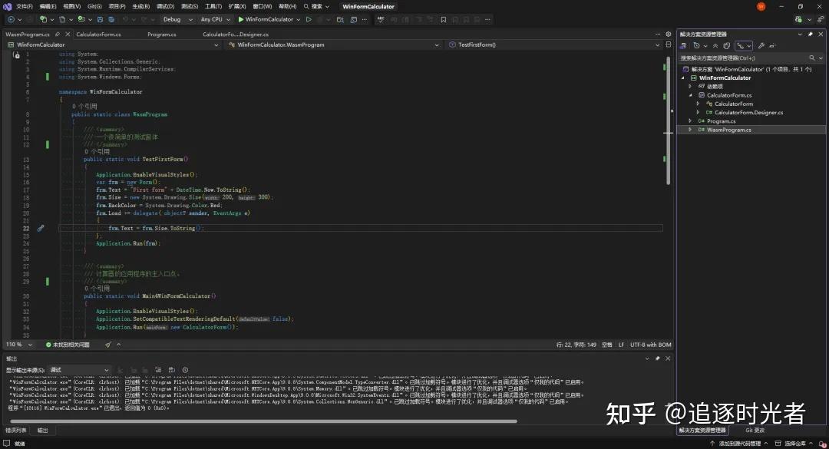Pin the Solution Explorer panel
The height and width of the screenshot is (449, 829).
click(x=810, y=35)
